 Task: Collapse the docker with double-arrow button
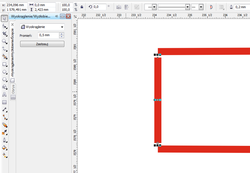click(57, 16)
